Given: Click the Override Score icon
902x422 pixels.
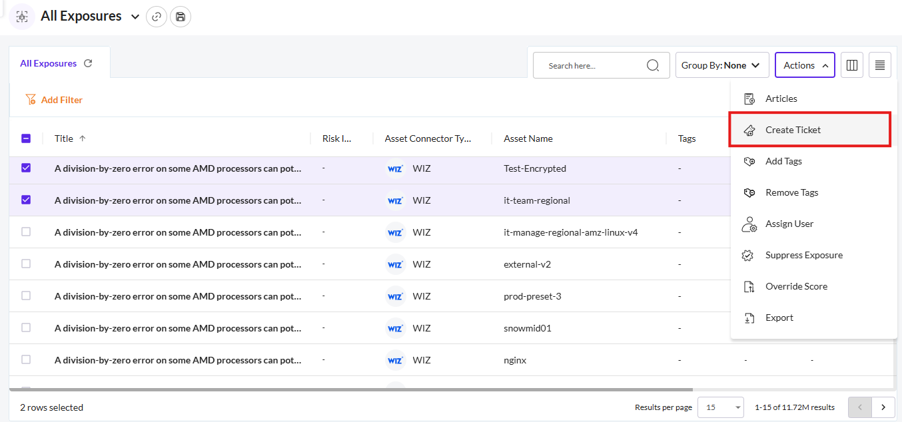Looking at the screenshot, I should point(749,287).
